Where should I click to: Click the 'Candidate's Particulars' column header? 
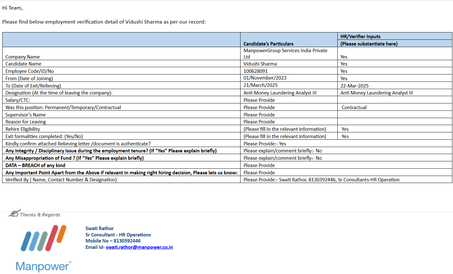tap(268, 44)
